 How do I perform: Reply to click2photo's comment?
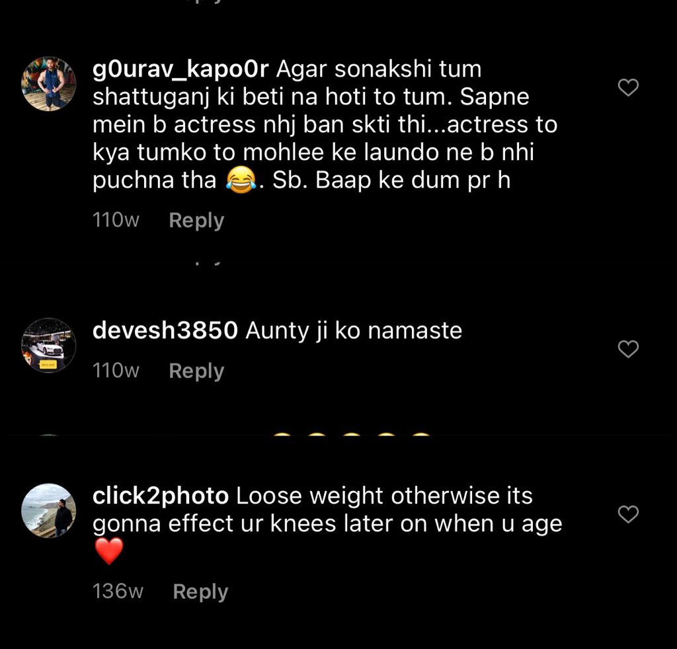click(x=200, y=592)
